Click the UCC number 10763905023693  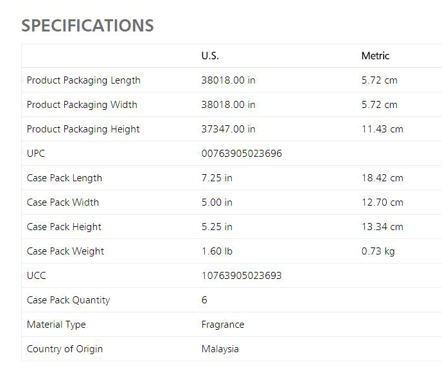coord(242,276)
